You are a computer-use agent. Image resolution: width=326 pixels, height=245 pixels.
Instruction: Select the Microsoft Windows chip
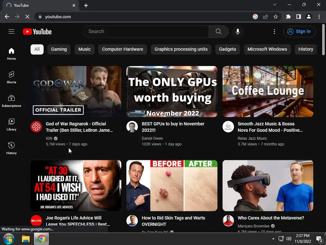point(267,49)
